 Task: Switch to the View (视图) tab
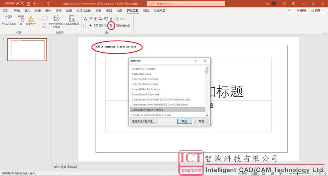pos(119,11)
